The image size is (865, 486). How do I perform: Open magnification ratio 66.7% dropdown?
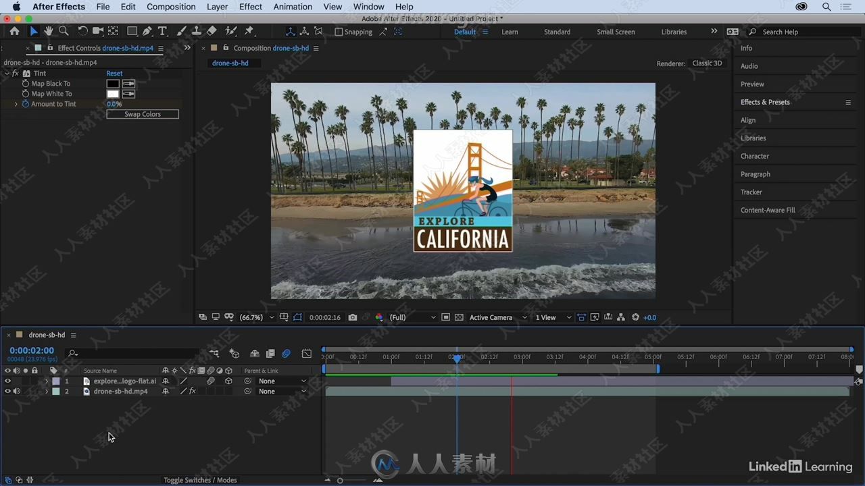coord(257,317)
